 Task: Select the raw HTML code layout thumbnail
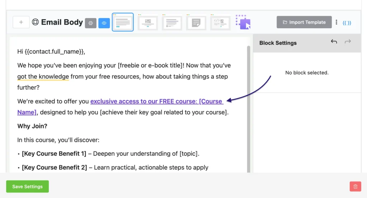[x=220, y=23]
